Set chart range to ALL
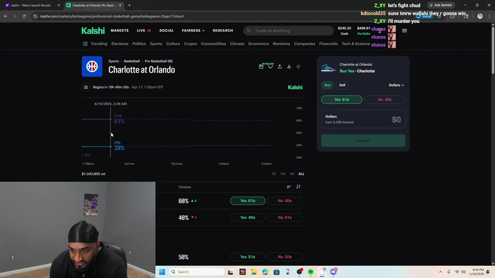 point(301,174)
